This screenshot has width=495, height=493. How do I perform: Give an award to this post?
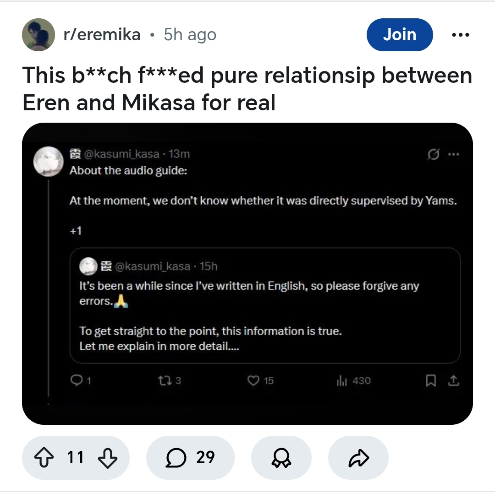click(281, 457)
